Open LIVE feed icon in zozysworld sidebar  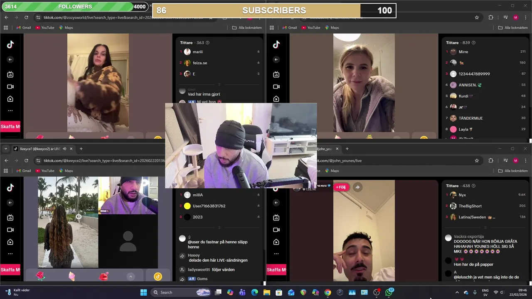(x=10, y=74)
